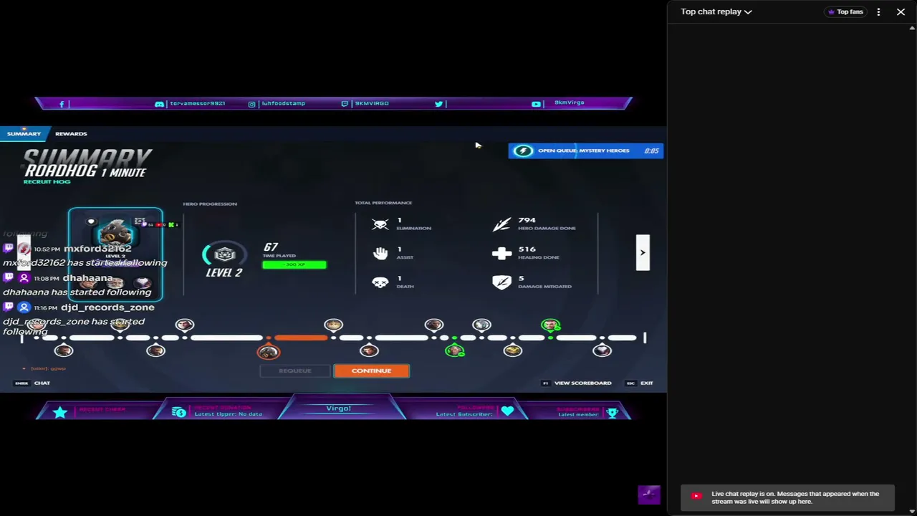
Task: Click the 'OPEN QUEUE: MYSTERY HEROES' label
Action: [x=583, y=150]
